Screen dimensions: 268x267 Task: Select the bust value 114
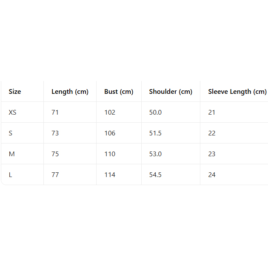point(110,175)
